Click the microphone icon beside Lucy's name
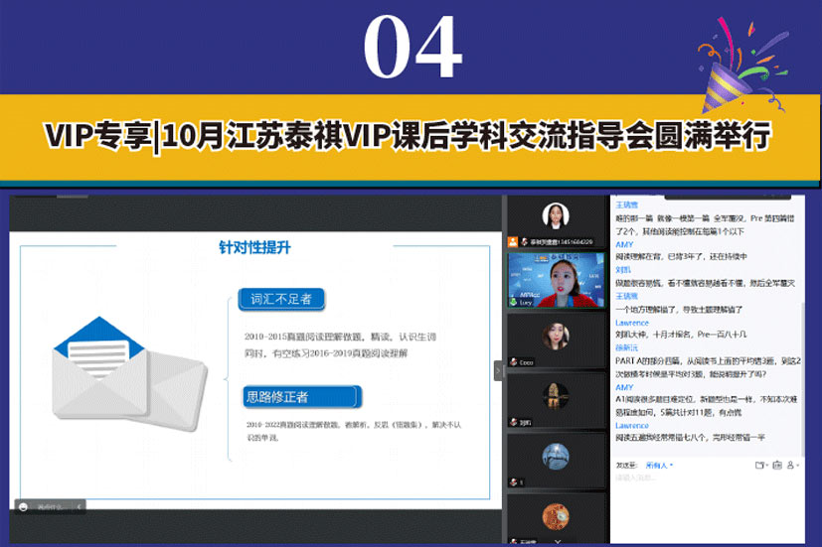Image resolution: width=822 pixels, height=547 pixels. pyautogui.click(x=515, y=304)
